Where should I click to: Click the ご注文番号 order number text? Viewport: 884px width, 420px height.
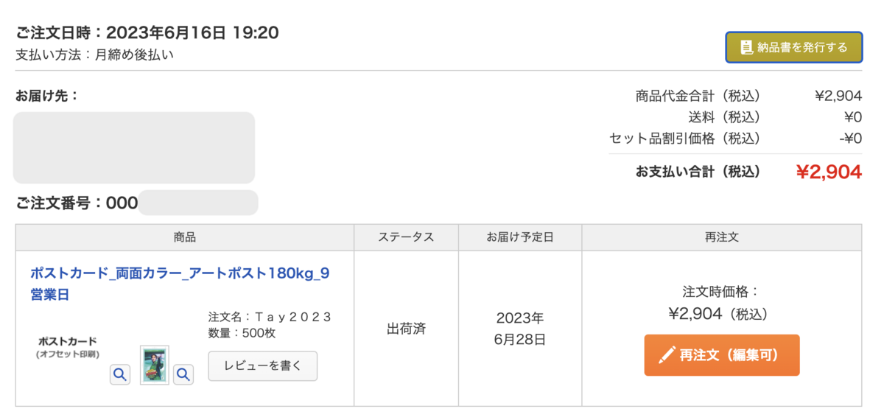tap(77, 203)
